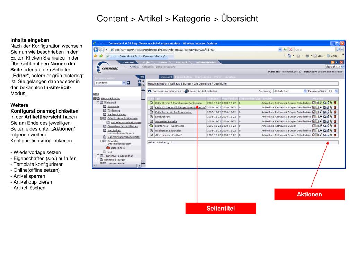Image resolution: width=355 pixels, height=266 pixels.
Task: Switch to the Übersicht tab
Action: pos(166,77)
